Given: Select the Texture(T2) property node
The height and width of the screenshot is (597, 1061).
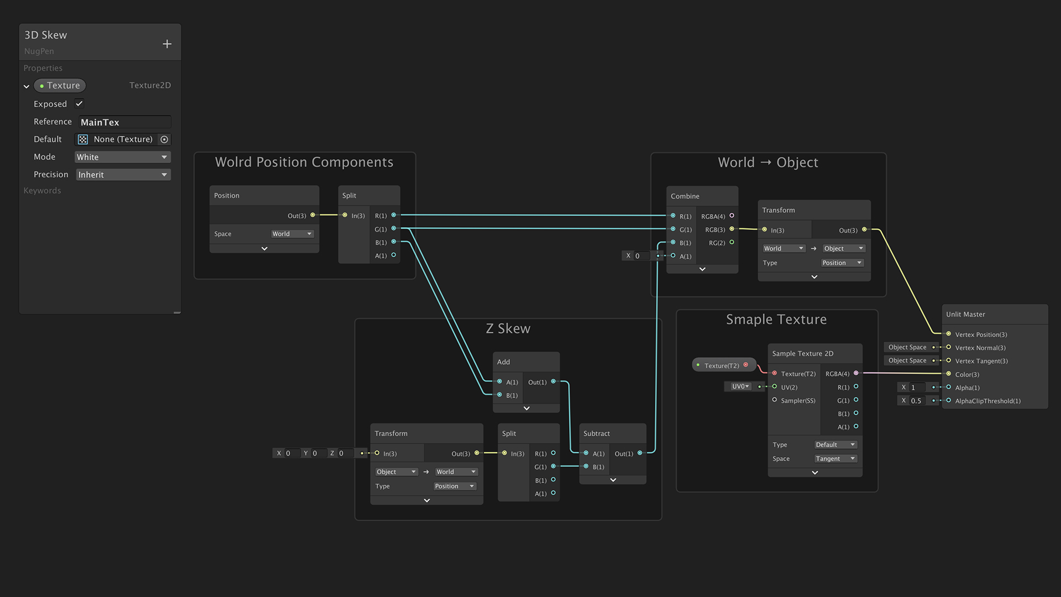Looking at the screenshot, I should pos(724,365).
